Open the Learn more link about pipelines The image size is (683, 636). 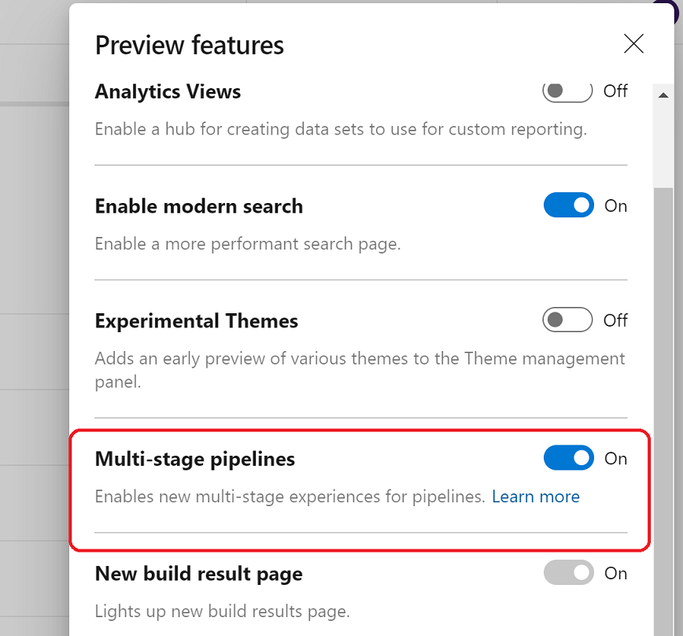pyautogui.click(x=536, y=497)
